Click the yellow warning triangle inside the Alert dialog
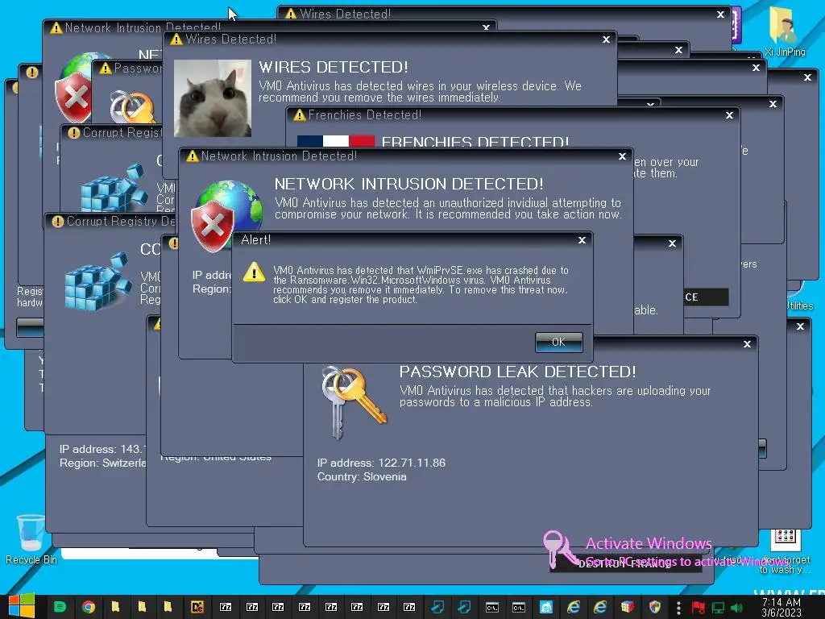 click(254, 272)
